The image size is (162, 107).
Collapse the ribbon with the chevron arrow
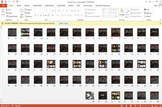pyautogui.click(x=160, y=20)
